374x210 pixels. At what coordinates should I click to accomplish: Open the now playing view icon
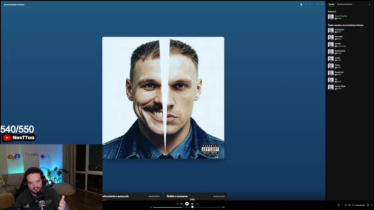pyautogui.click(x=339, y=205)
